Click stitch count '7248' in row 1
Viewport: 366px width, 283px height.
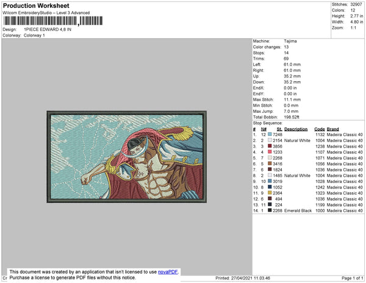[278, 135]
